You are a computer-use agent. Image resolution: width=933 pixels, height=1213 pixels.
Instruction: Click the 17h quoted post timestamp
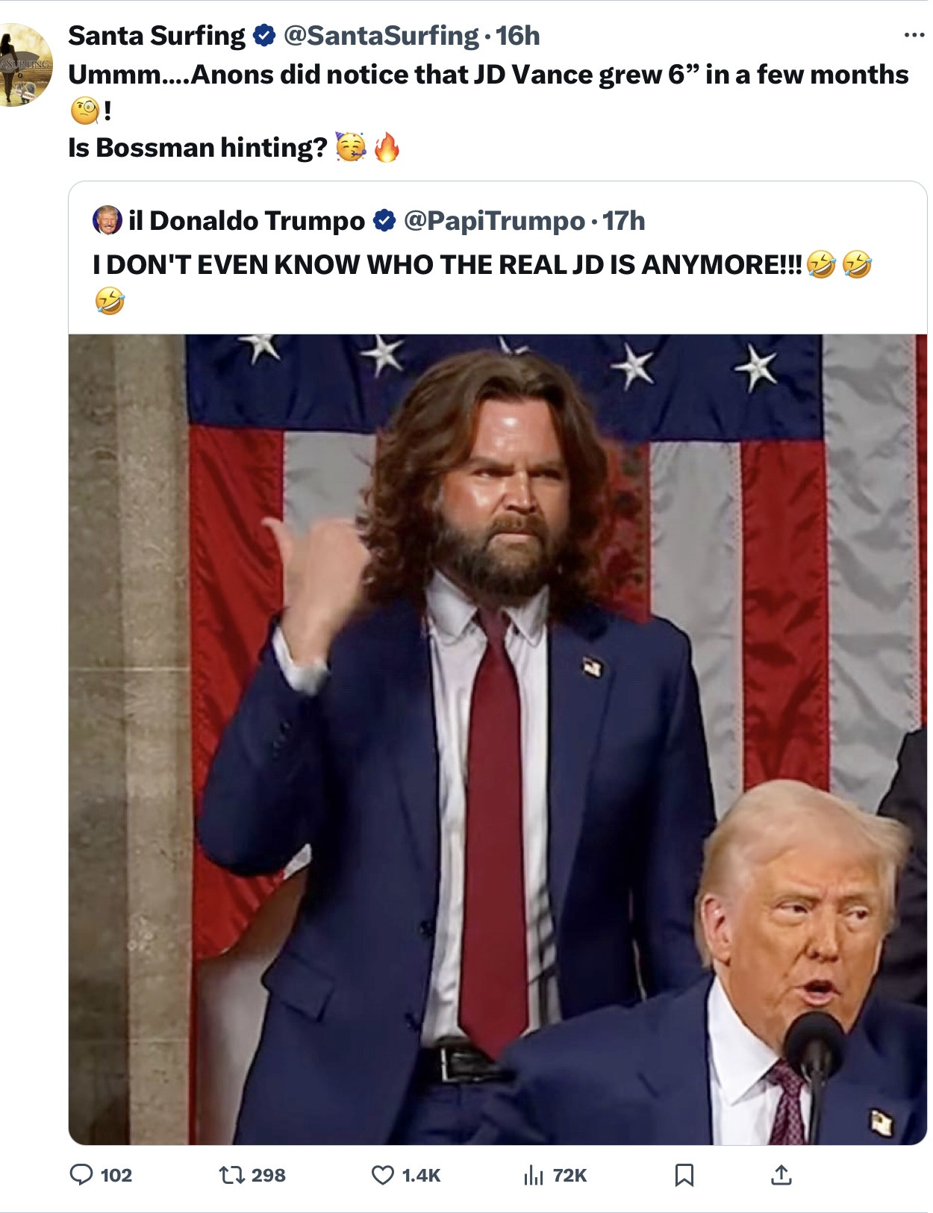624,221
